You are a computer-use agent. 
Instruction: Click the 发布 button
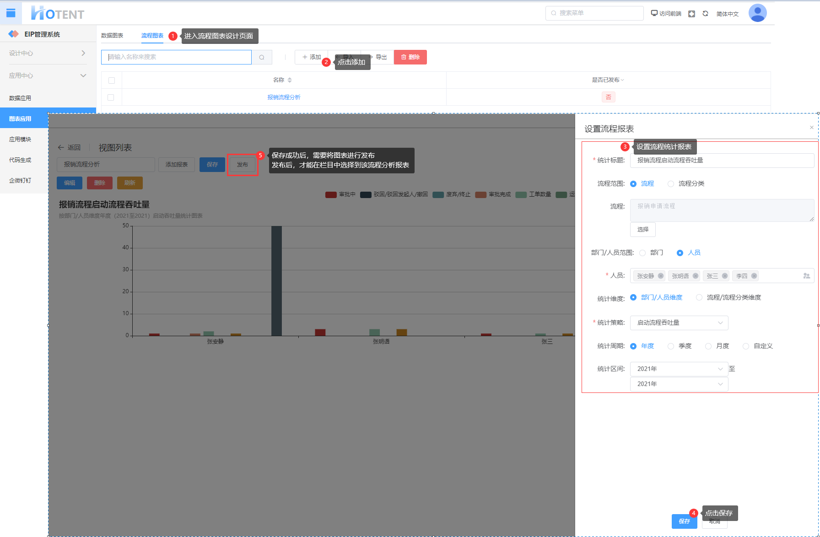point(243,165)
